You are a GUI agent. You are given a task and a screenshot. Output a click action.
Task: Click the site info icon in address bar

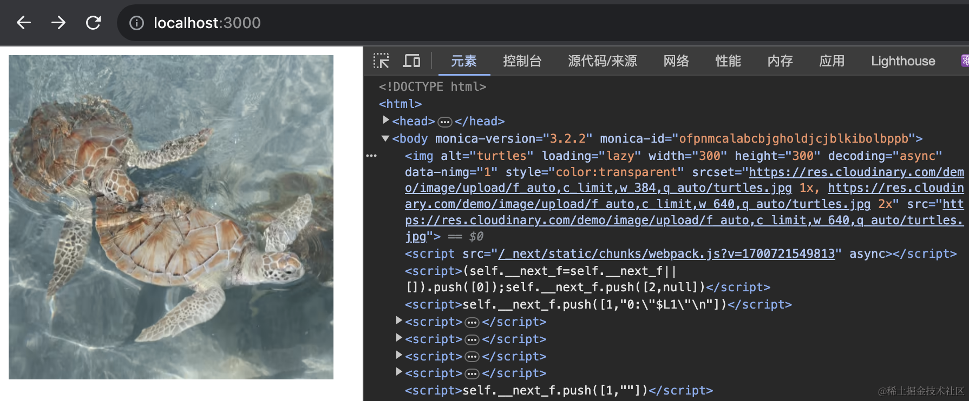(136, 23)
